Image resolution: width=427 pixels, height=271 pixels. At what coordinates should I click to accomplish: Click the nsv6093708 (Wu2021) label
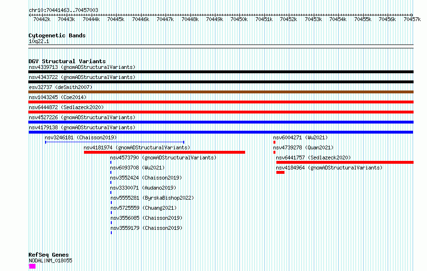tap(137, 168)
